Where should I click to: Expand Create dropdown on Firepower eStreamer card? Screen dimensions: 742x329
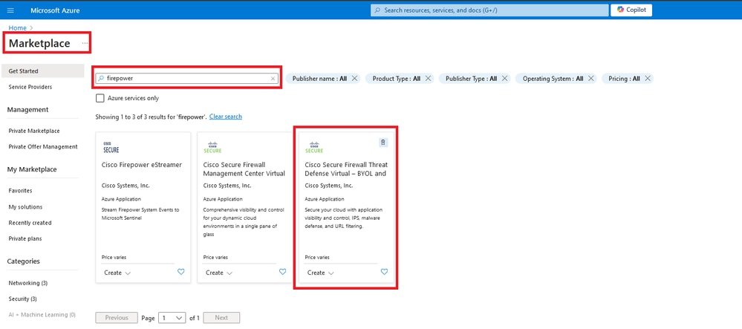pos(117,273)
